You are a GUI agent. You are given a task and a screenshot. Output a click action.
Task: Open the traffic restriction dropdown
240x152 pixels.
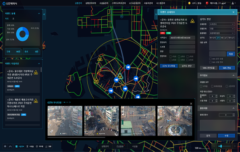point(222,33)
